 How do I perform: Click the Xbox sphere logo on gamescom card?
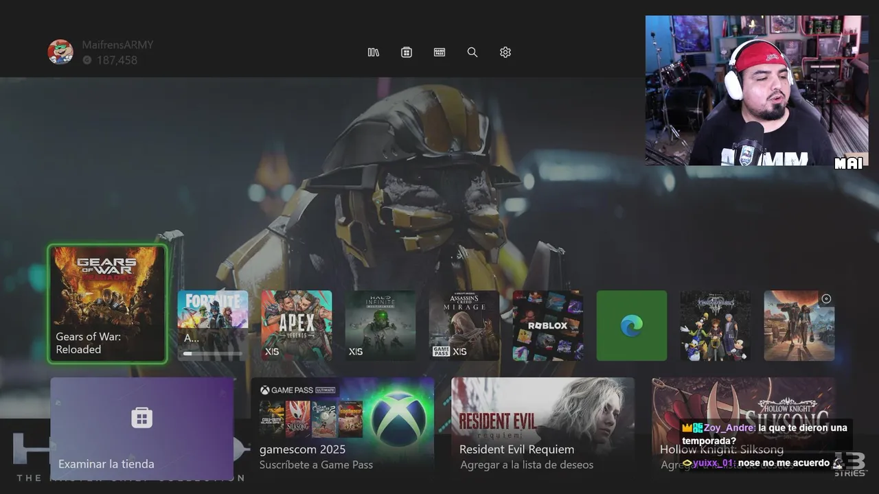coord(398,417)
